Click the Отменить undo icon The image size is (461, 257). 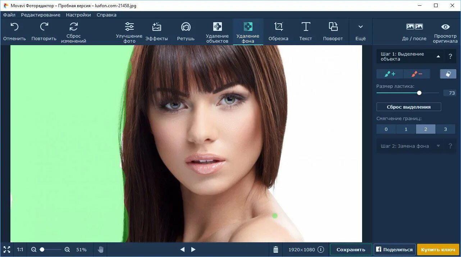point(14,27)
